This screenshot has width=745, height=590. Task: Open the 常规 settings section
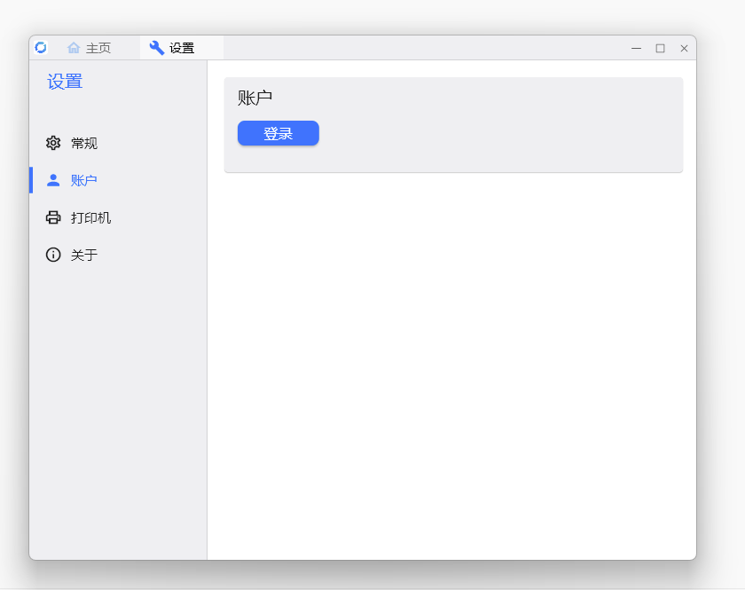84,143
